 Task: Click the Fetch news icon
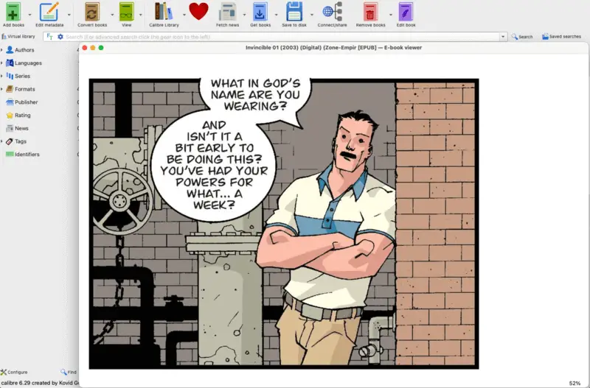(x=227, y=12)
